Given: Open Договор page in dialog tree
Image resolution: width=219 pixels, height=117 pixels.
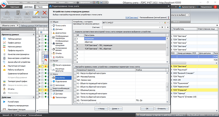Looking at the screenshot, I should 59,93.
